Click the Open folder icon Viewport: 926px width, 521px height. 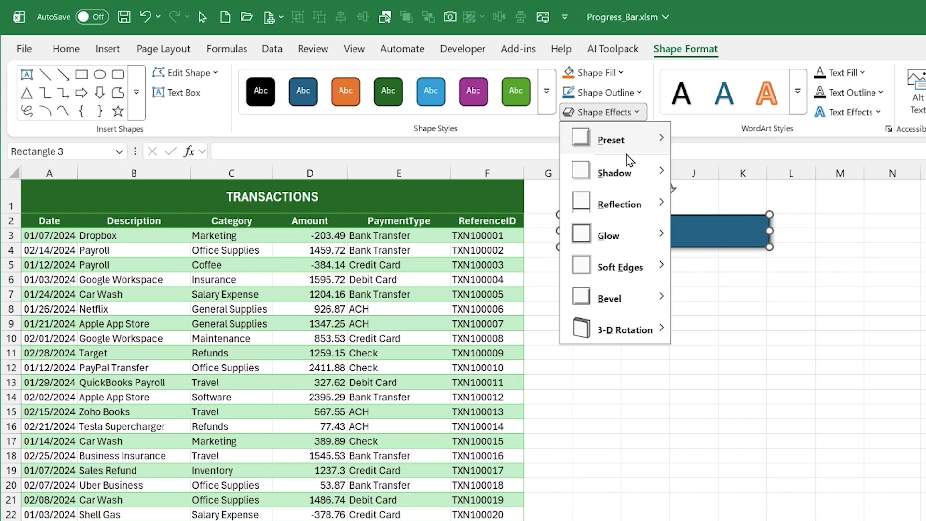coord(246,17)
